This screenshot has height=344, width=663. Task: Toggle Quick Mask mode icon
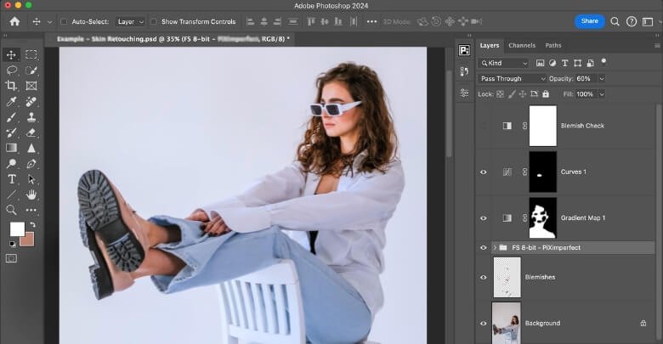[11, 258]
